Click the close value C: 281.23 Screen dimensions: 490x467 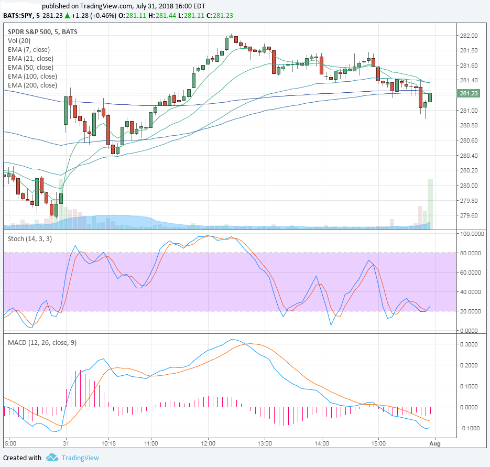click(220, 16)
